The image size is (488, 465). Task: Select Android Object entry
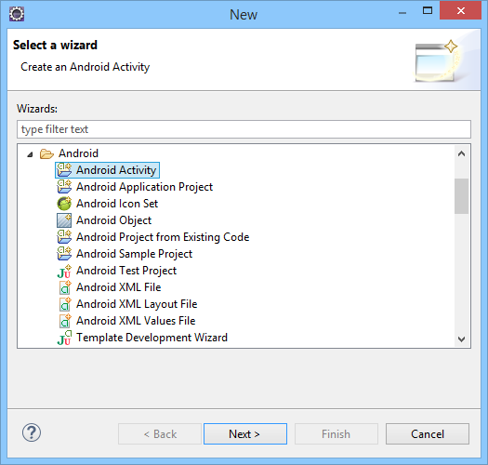click(x=114, y=220)
